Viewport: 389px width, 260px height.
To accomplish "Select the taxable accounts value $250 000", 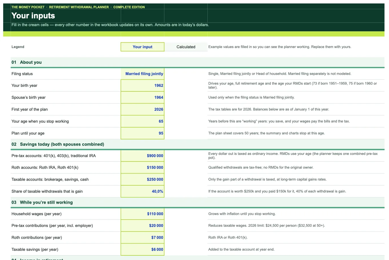I will [143, 180].
